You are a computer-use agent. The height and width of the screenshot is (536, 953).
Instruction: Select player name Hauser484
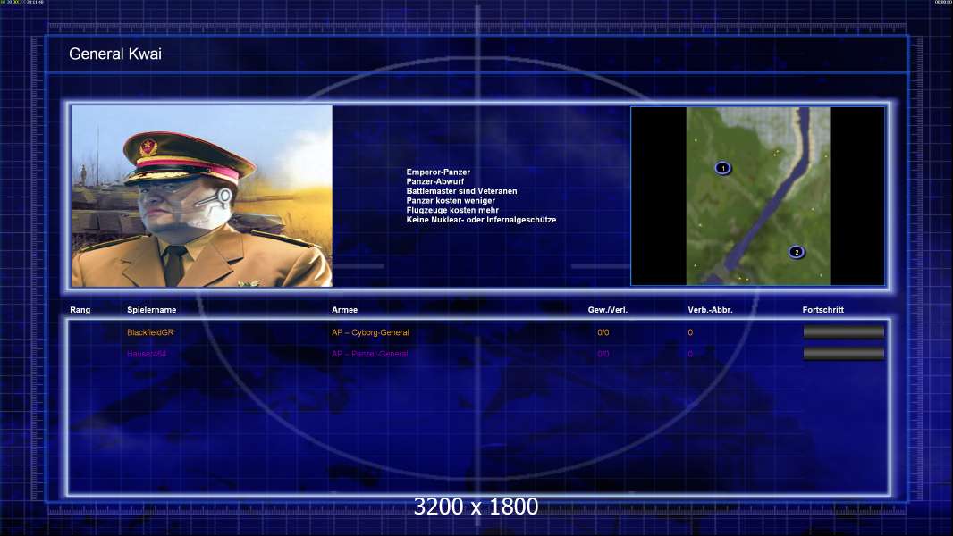click(147, 354)
